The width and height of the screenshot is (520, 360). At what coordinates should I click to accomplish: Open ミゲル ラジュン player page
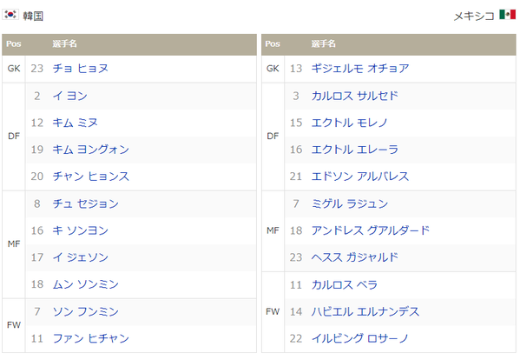tap(350, 203)
